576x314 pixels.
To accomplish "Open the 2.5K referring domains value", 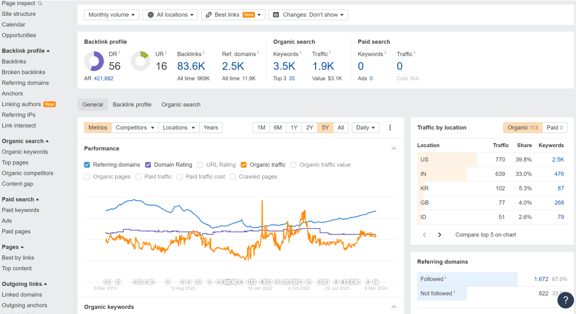I will pyautogui.click(x=233, y=66).
